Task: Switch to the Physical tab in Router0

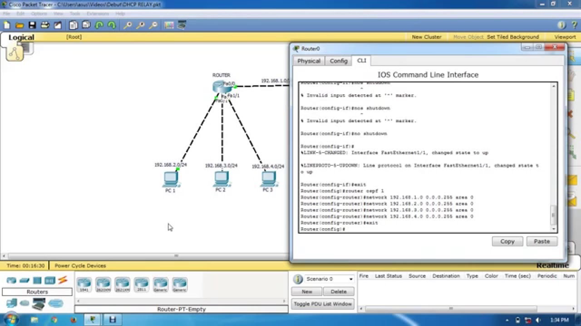Action: (309, 61)
